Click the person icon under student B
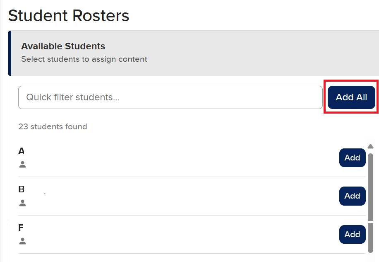Image resolution: width=379 pixels, height=262 pixels. [x=23, y=203]
